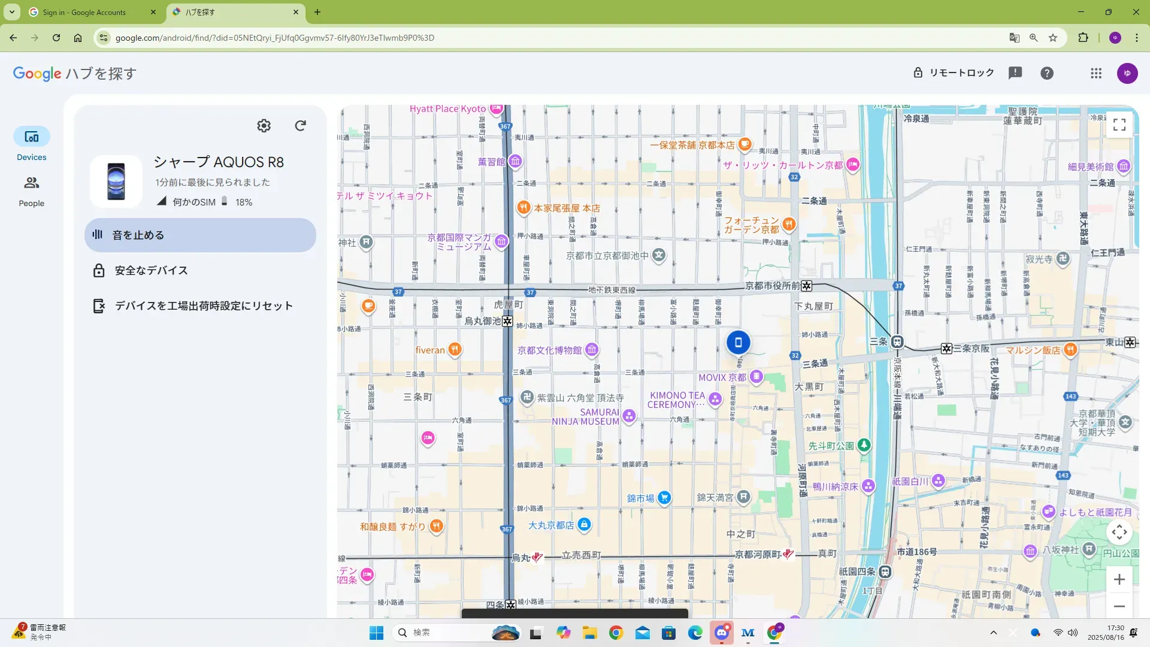The width and height of the screenshot is (1150, 647).
Task: Open device settings gear icon
Action: (x=264, y=126)
